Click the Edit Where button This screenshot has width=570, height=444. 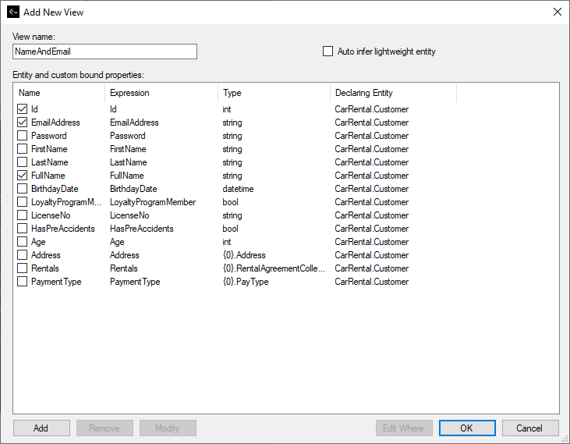pyautogui.click(x=404, y=428)
